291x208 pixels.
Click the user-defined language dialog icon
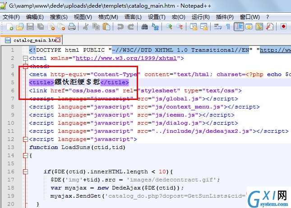tap(249, 27)
